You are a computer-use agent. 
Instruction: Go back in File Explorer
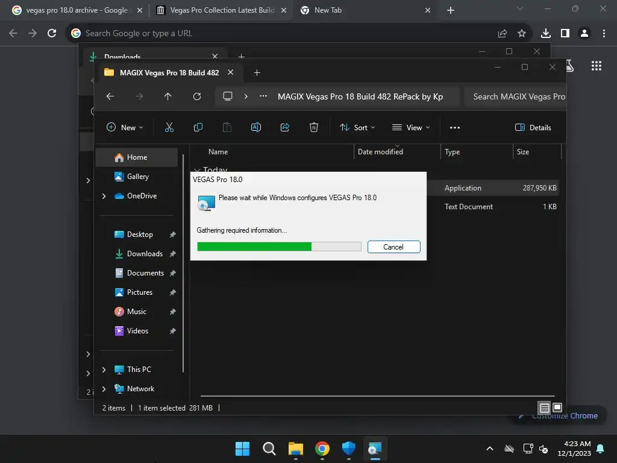110,96
